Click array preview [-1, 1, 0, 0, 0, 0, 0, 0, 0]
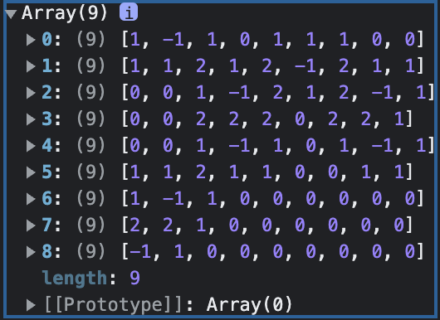The image size is (440, 320). coord(272,252)
